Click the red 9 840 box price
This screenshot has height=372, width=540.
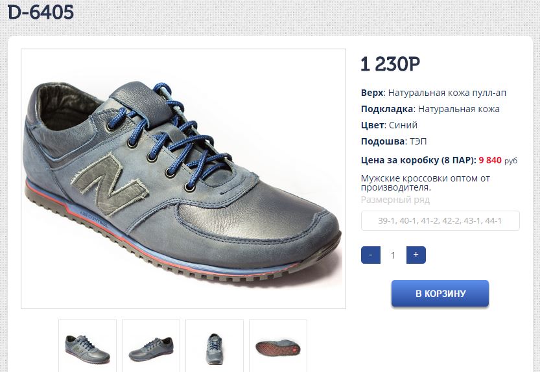490,159
